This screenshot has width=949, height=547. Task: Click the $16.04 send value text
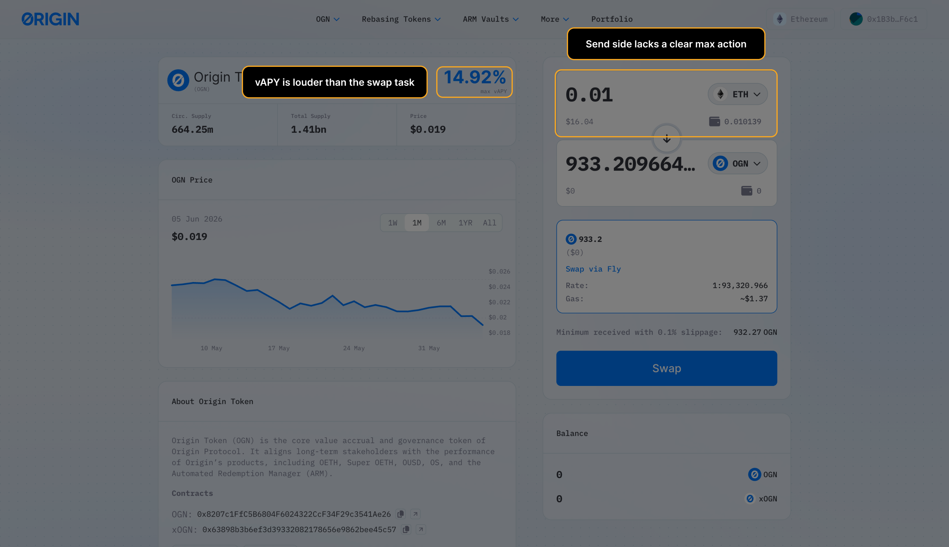580,122
